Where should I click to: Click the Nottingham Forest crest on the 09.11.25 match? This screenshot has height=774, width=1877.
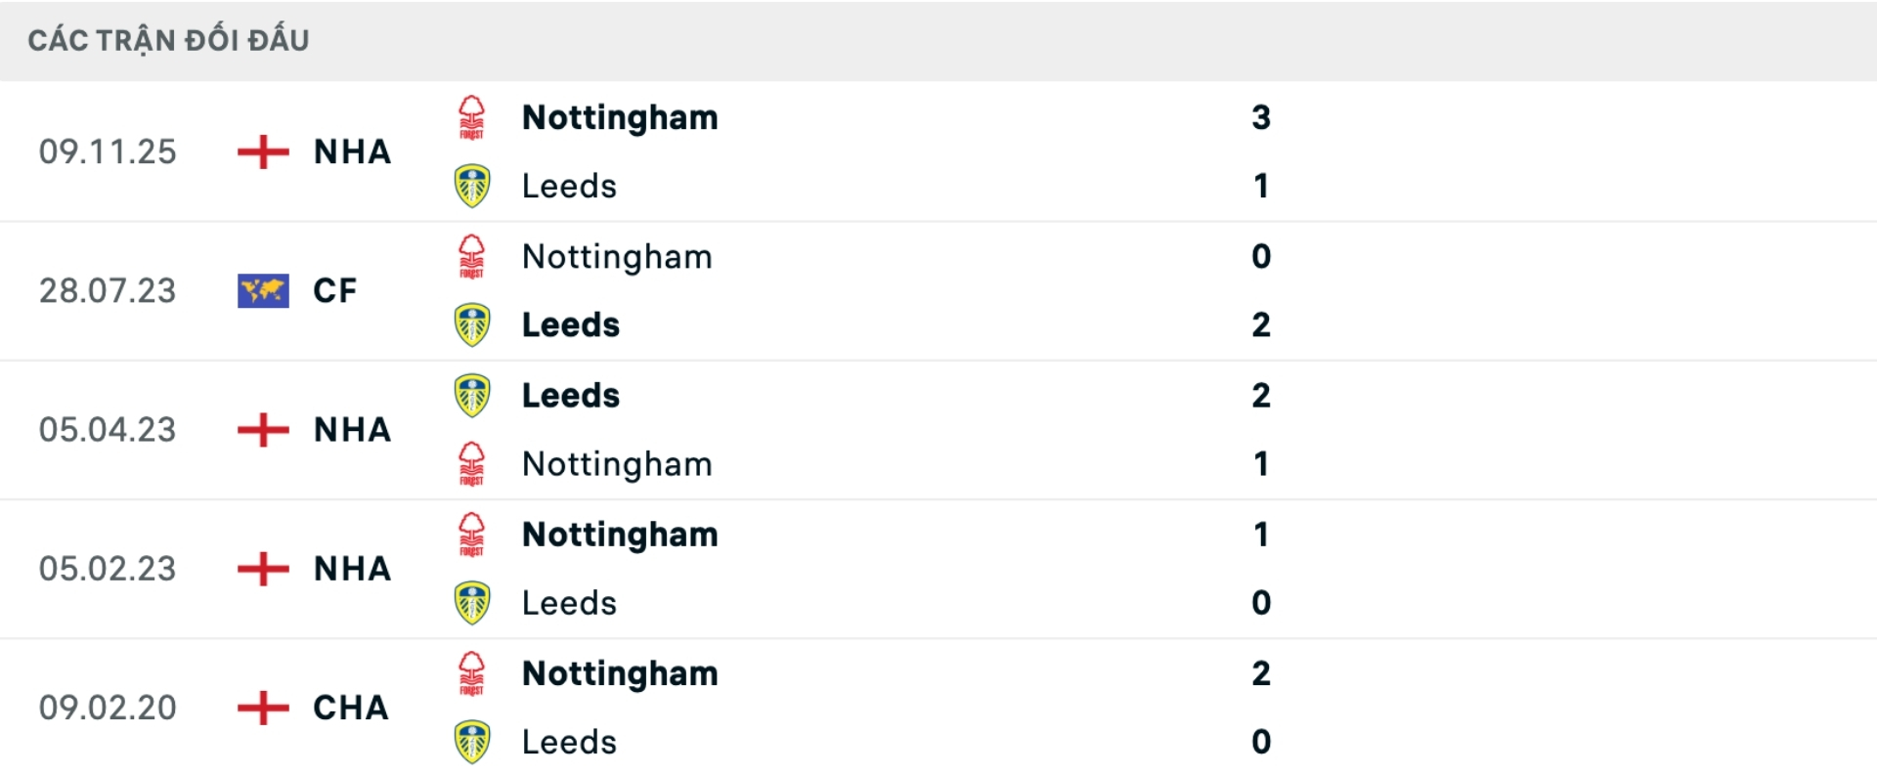472,117
